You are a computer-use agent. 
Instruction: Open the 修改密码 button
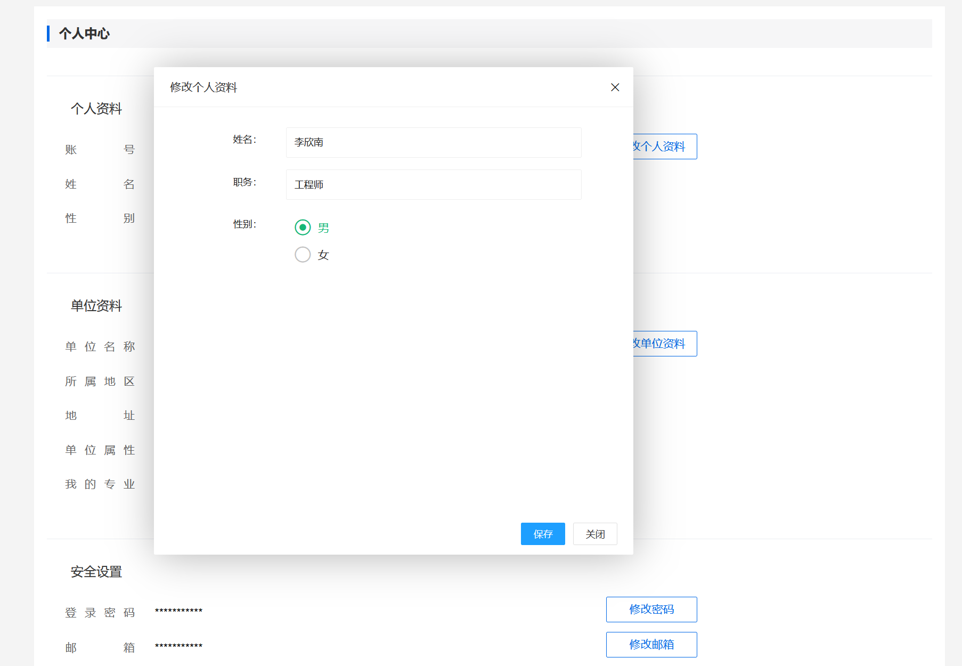(x=651, y=610)
